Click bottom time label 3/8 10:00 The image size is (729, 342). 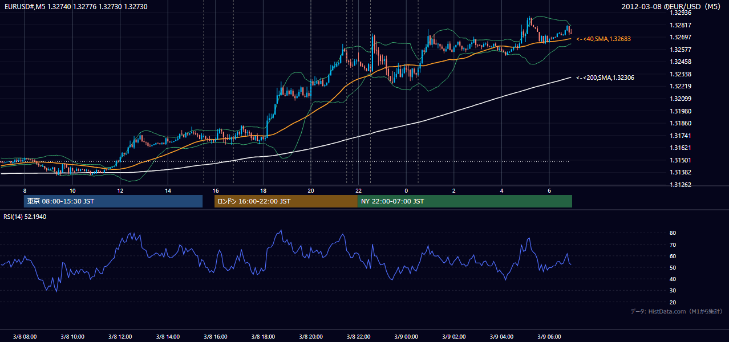(72, 336)
